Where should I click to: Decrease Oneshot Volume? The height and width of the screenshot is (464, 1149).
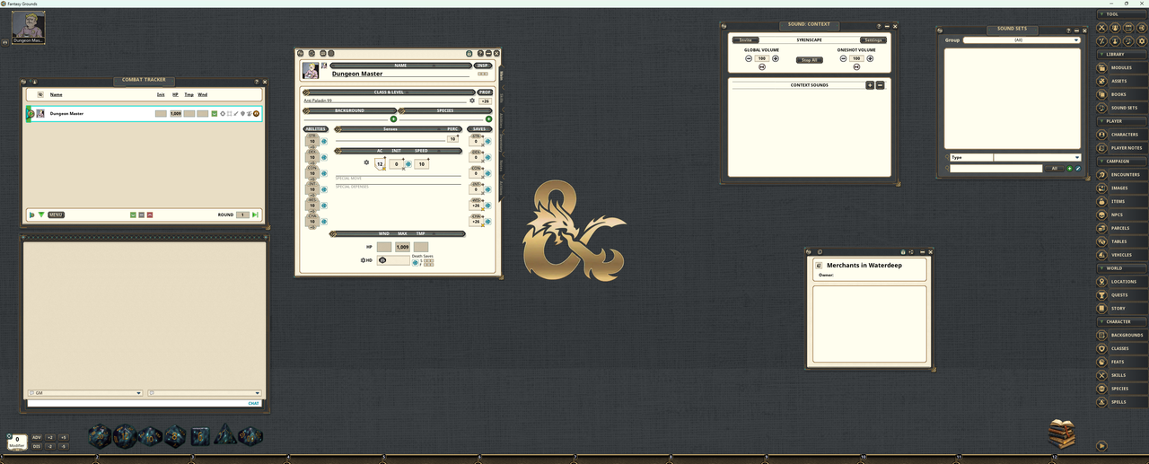point(843,58)
